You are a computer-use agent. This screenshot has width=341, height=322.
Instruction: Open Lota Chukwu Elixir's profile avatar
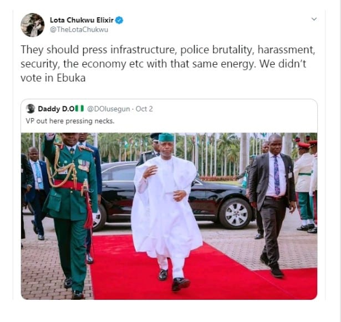[x=33, y=25]
